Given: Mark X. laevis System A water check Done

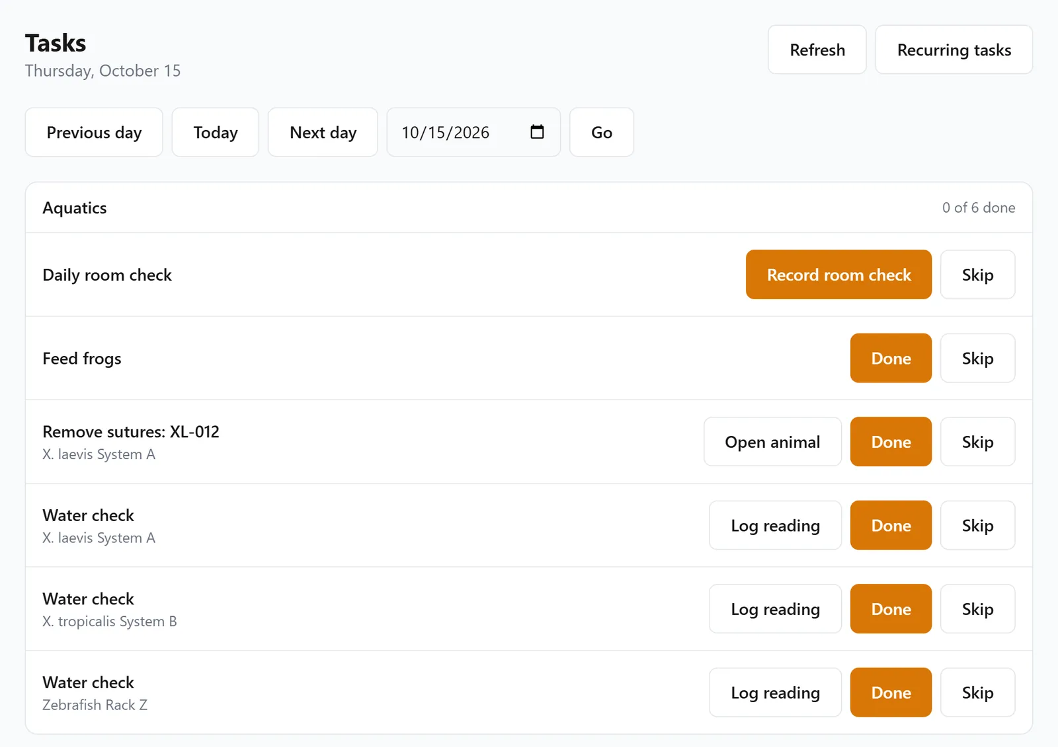Looking at the screenshot, I should (x=891, y=525).
